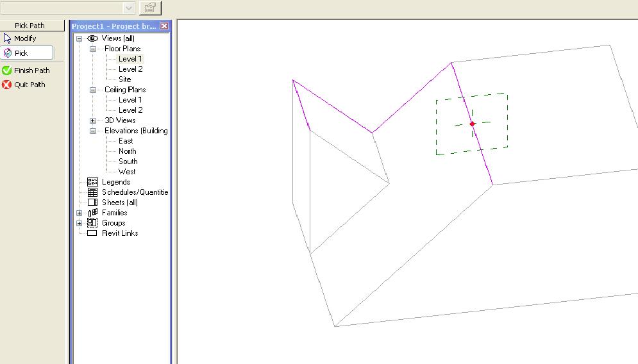
Task: Click the Quit Path red X icon
Action: click(x=7, y=85)
